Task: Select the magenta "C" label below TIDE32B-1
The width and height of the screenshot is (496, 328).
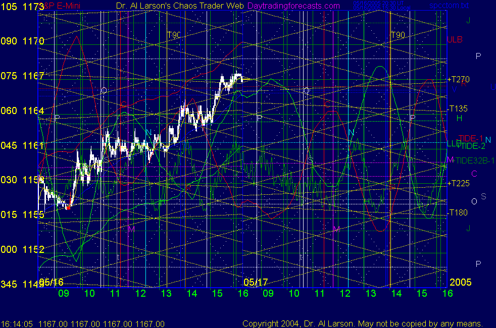Action: (474, 174)
